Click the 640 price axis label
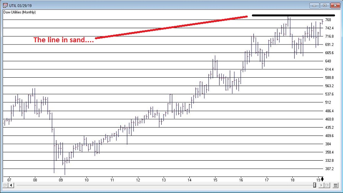The width and height of the screenshot is (343, 193). (x=328, y=61)
